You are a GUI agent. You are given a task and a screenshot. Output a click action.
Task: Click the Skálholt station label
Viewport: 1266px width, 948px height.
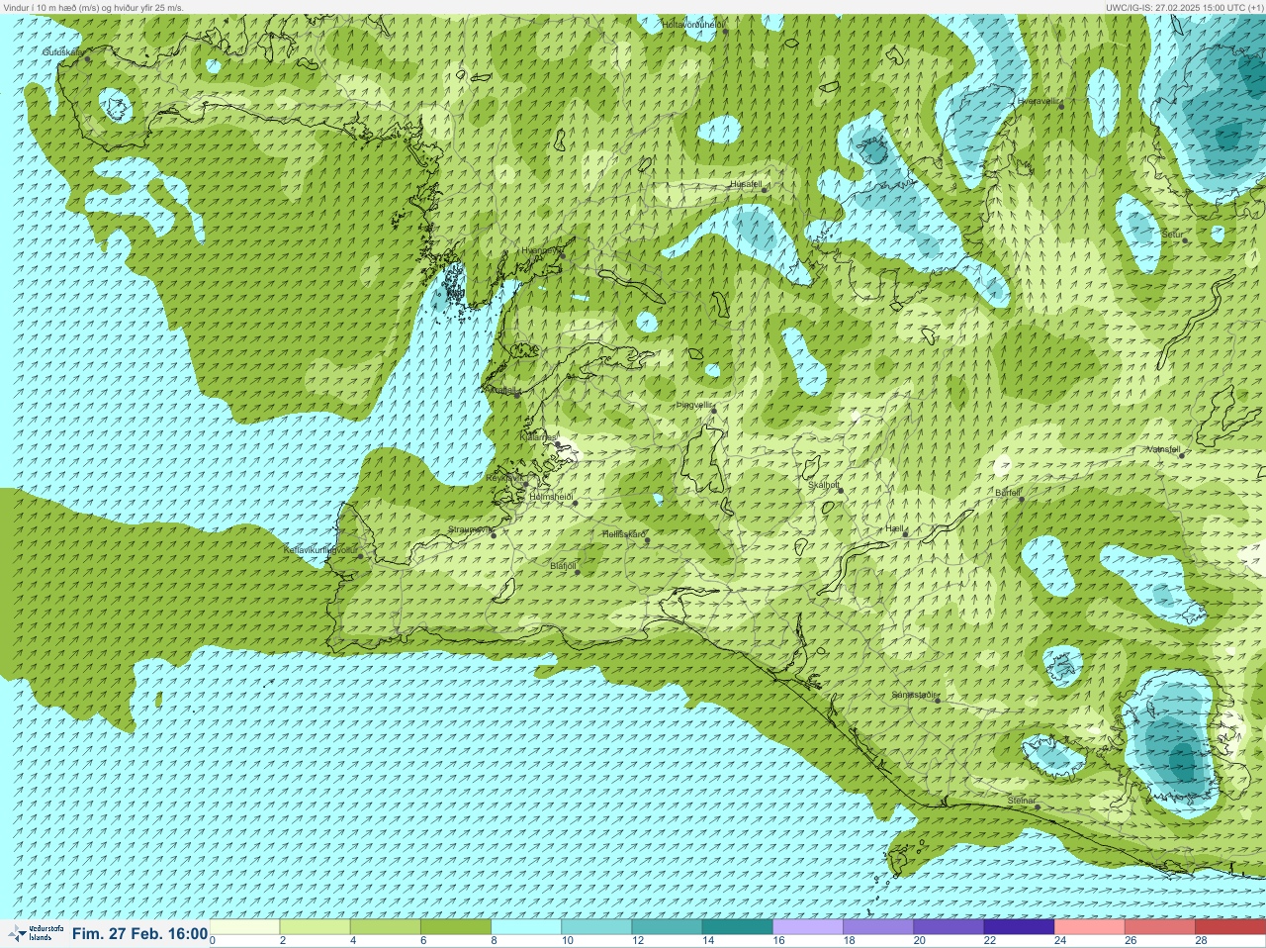pyautogui.click(x=824, y=485)
